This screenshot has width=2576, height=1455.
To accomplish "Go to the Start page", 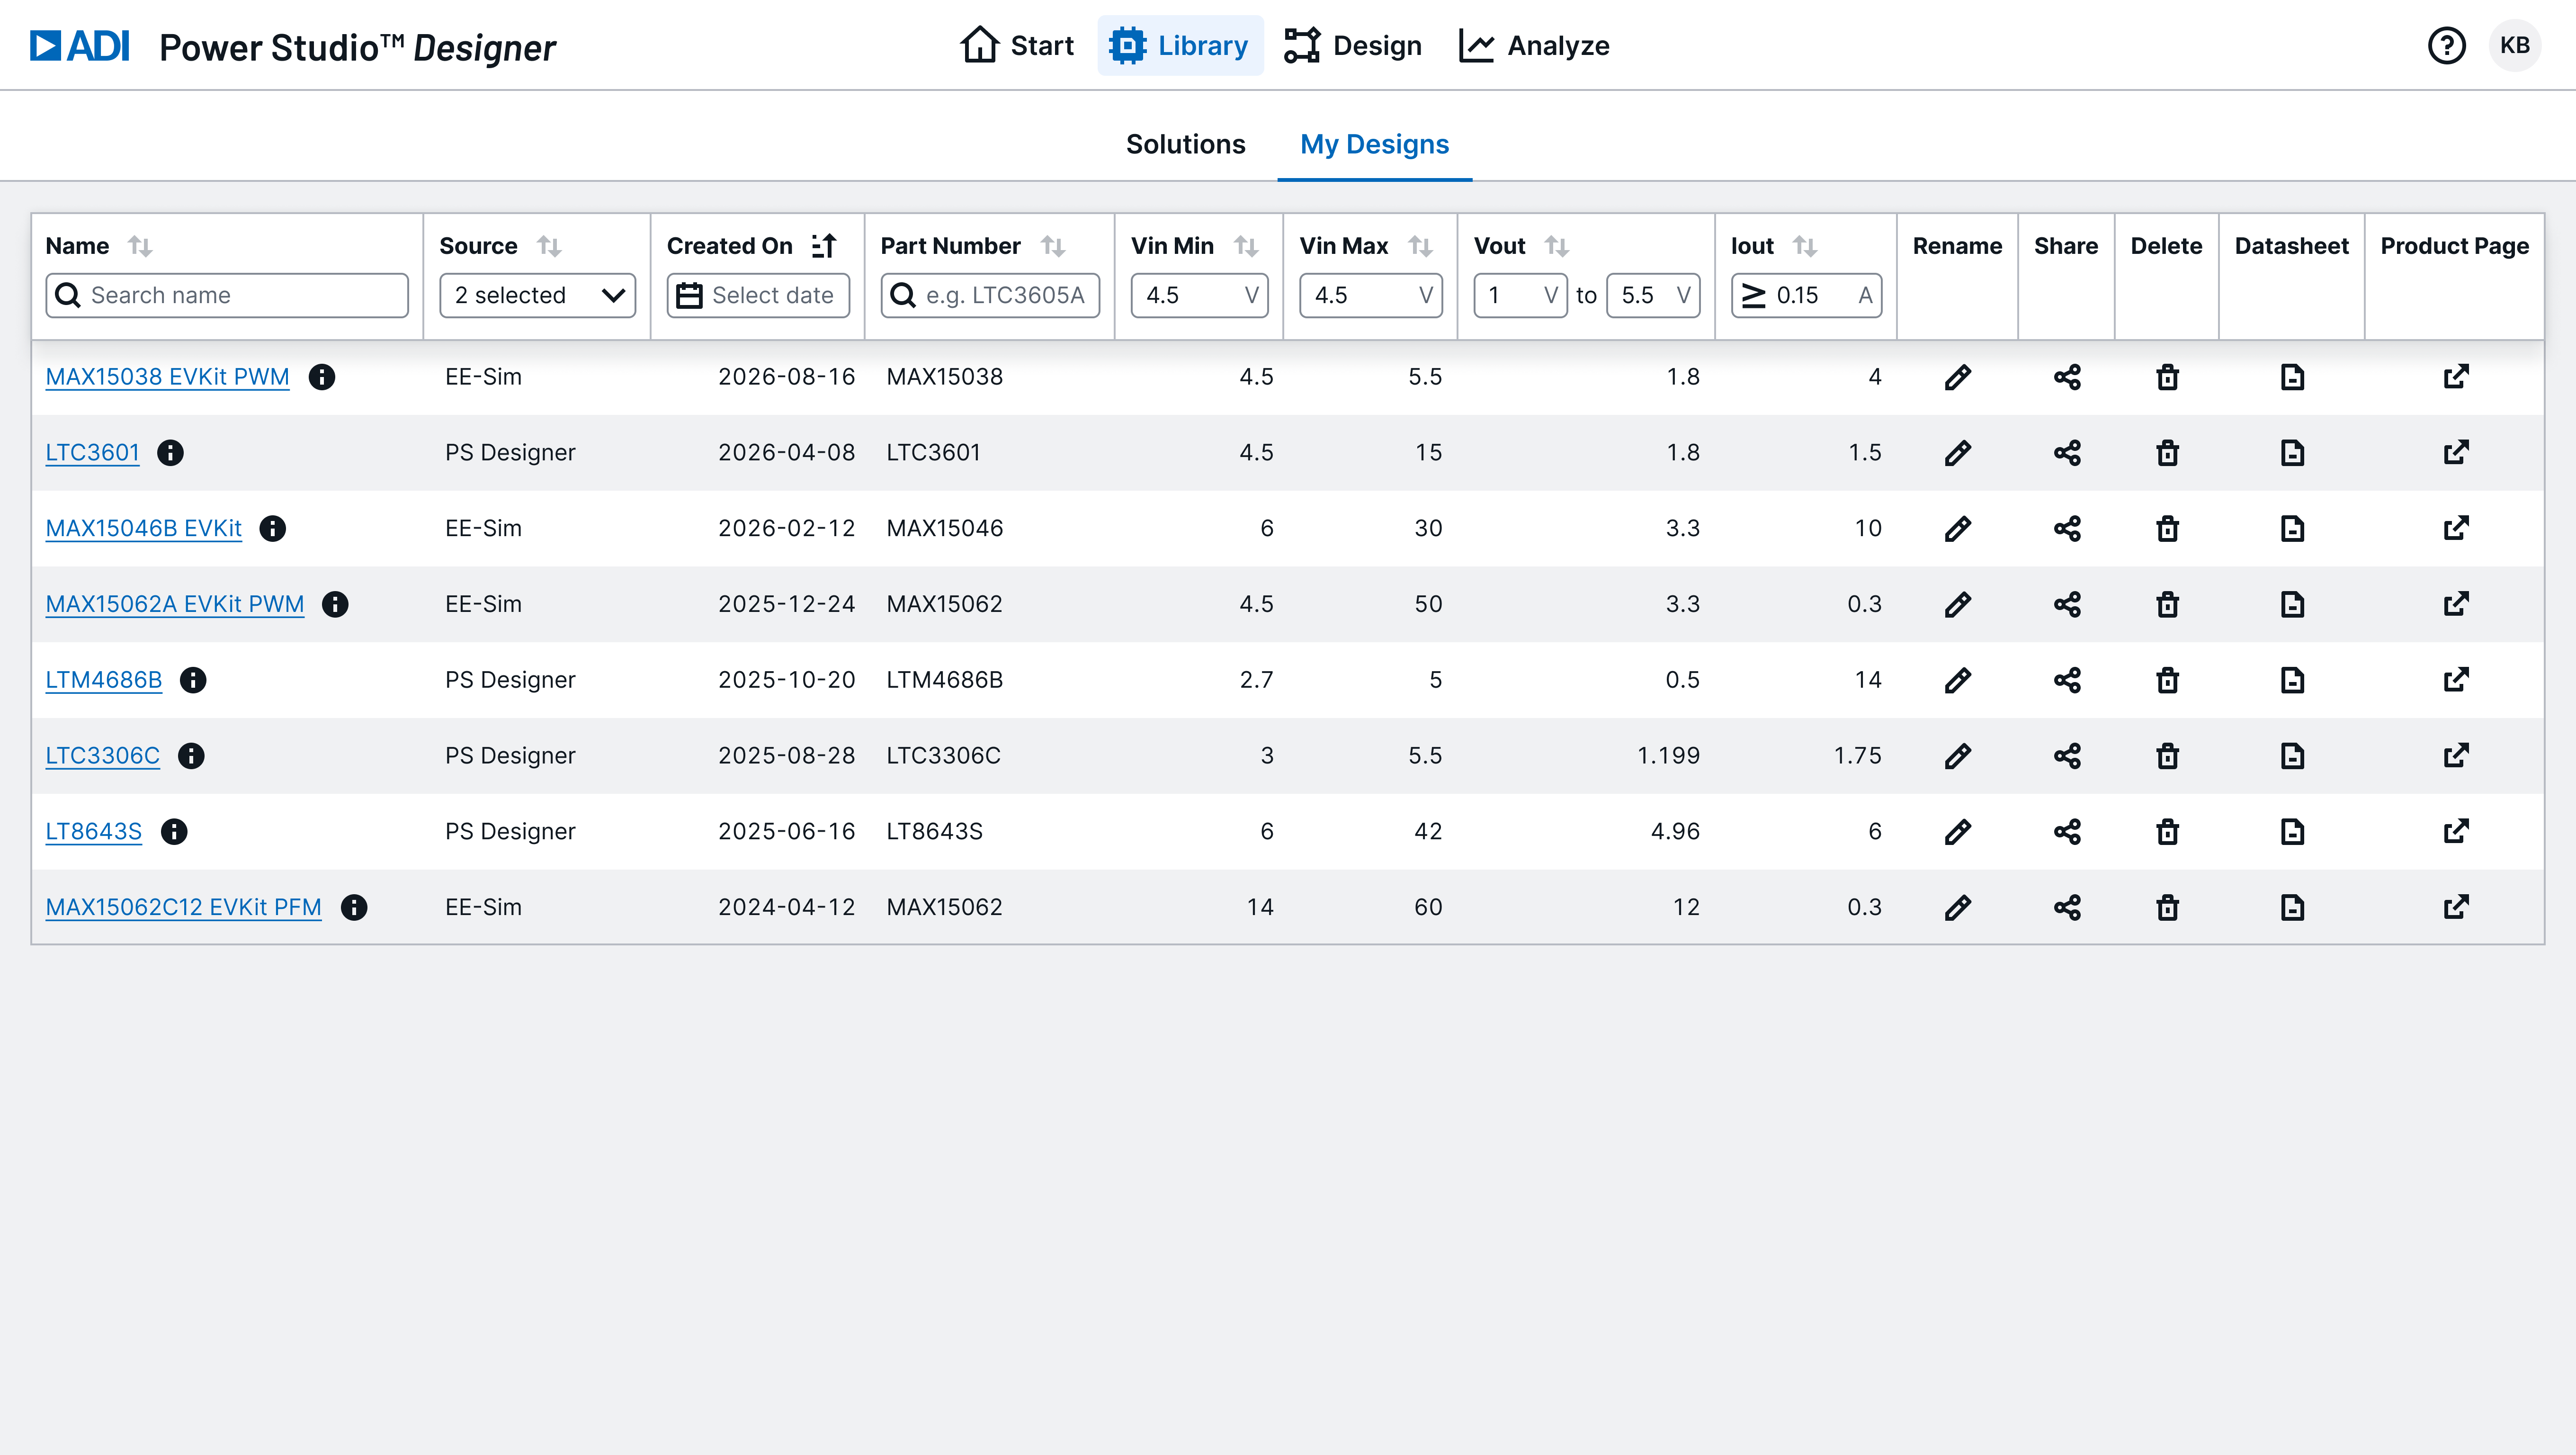I will click(x=1017, y=45).
